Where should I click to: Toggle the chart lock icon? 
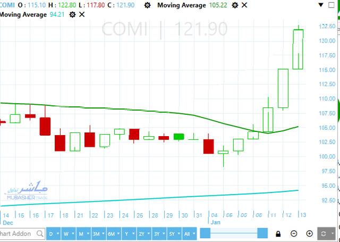(x=278, y=233)
